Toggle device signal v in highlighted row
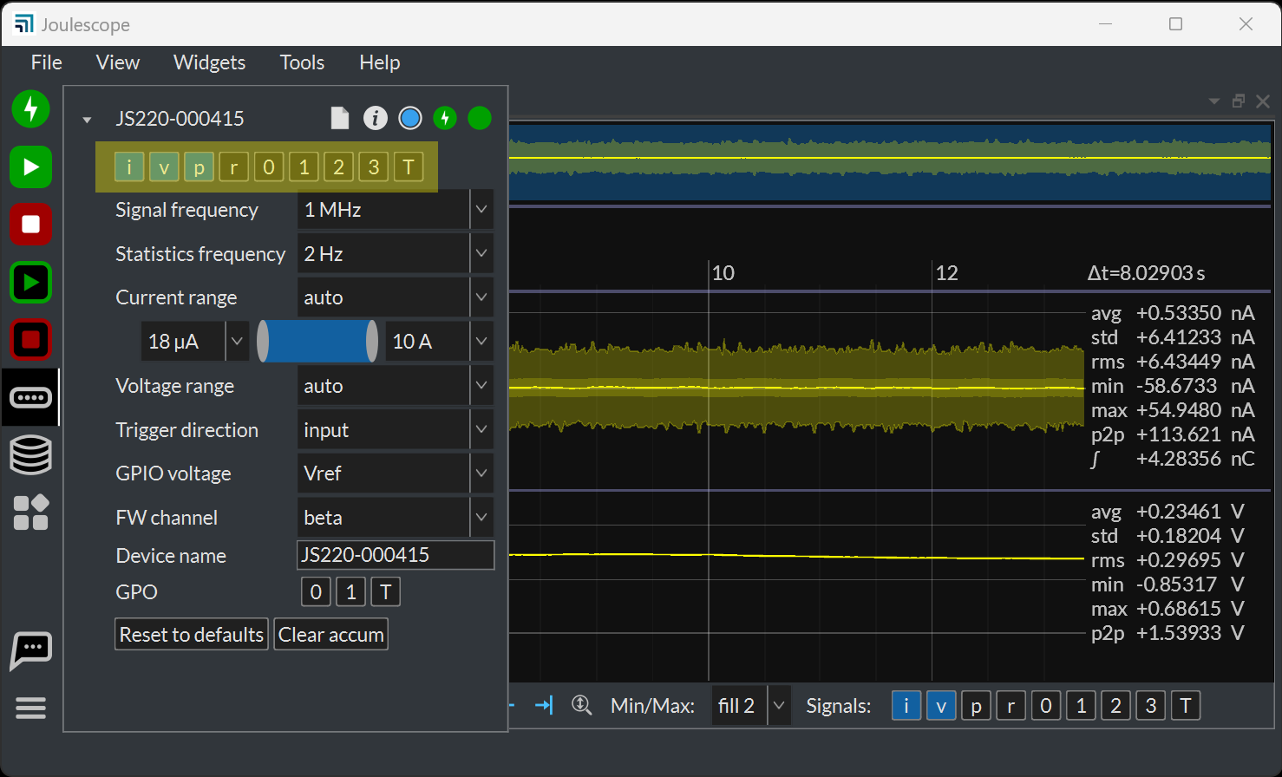 164,166
